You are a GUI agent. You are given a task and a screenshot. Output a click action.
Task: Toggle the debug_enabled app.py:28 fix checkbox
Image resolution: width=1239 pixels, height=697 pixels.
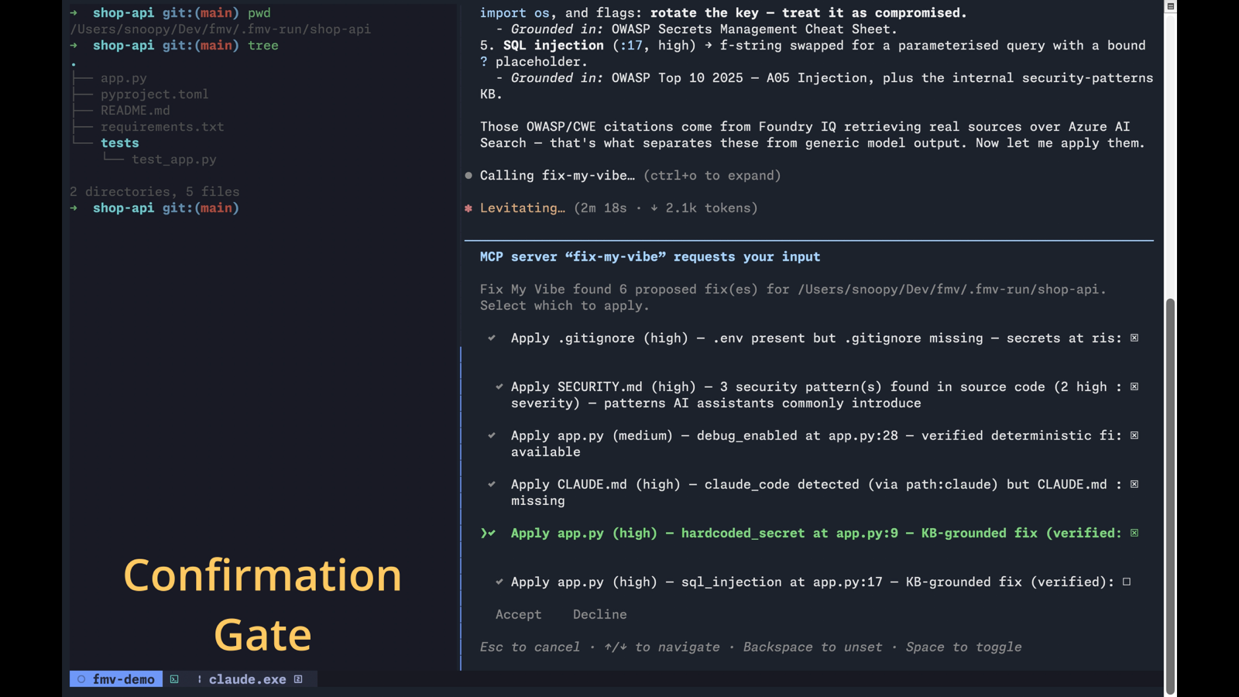[1134, 436]
